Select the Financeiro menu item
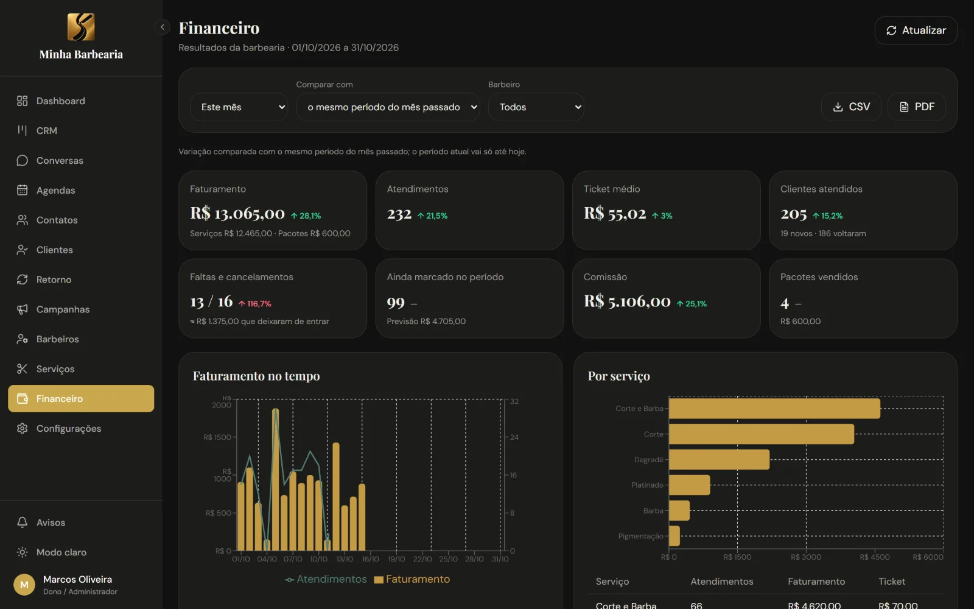This screenshot has height=609, width=974. pos(81,399)
